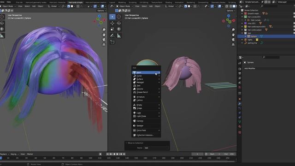Select the Measure tool in left viewport
Viewport: 295px width, 166px height.
[2, 36]
